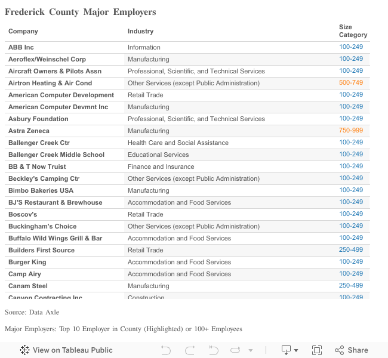Screen dimensions: 388x358
Task: Click the Educational Services industry cell
Action: pyautogui.click(x=158, y=155)
